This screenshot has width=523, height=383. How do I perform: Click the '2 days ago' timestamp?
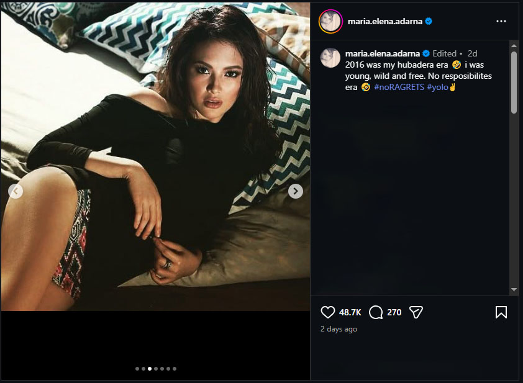tap(339, 329)
